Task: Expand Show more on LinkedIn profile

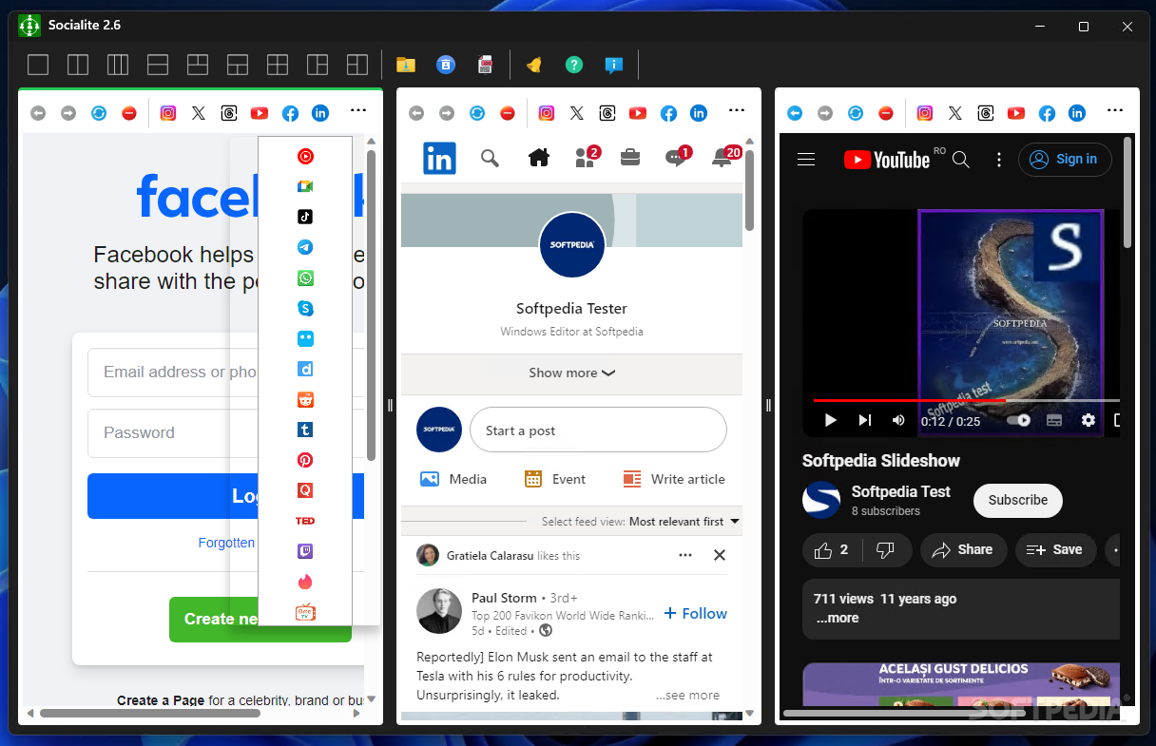Action: pos(571,373)
